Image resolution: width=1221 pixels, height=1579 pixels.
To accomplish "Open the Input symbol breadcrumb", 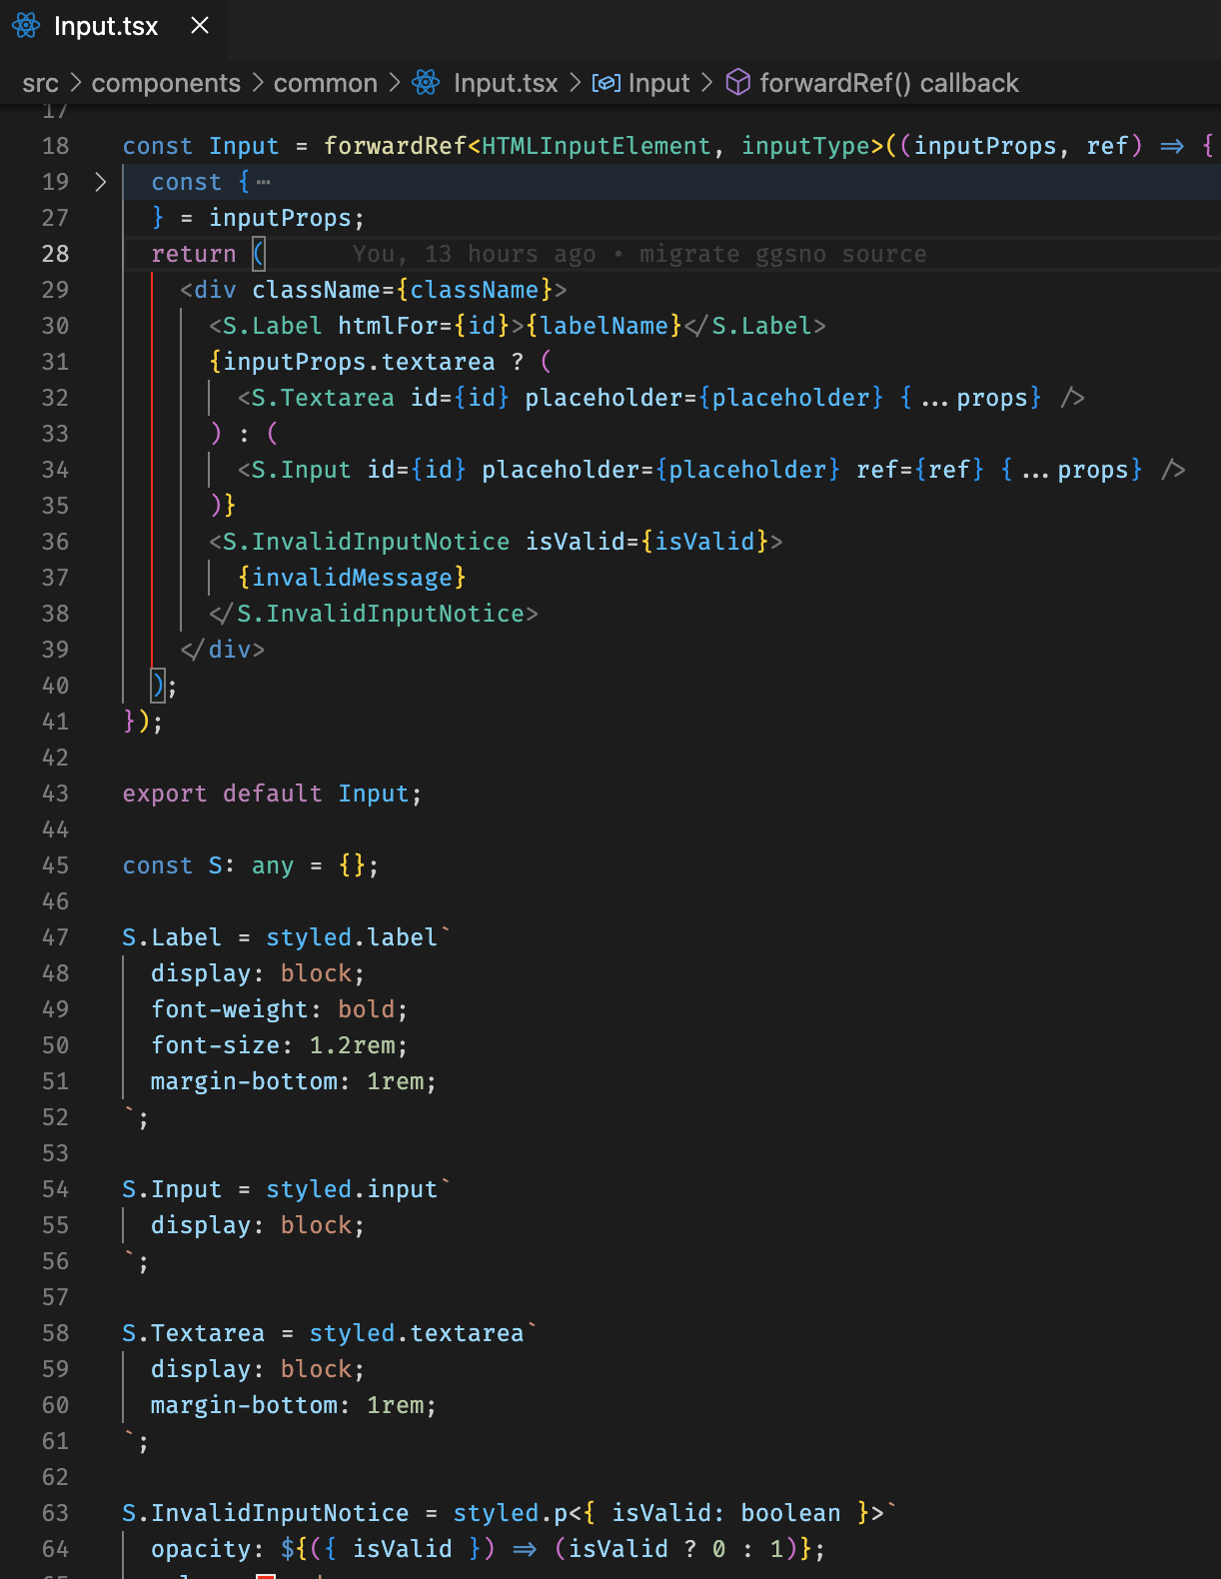I will point(659,83).
